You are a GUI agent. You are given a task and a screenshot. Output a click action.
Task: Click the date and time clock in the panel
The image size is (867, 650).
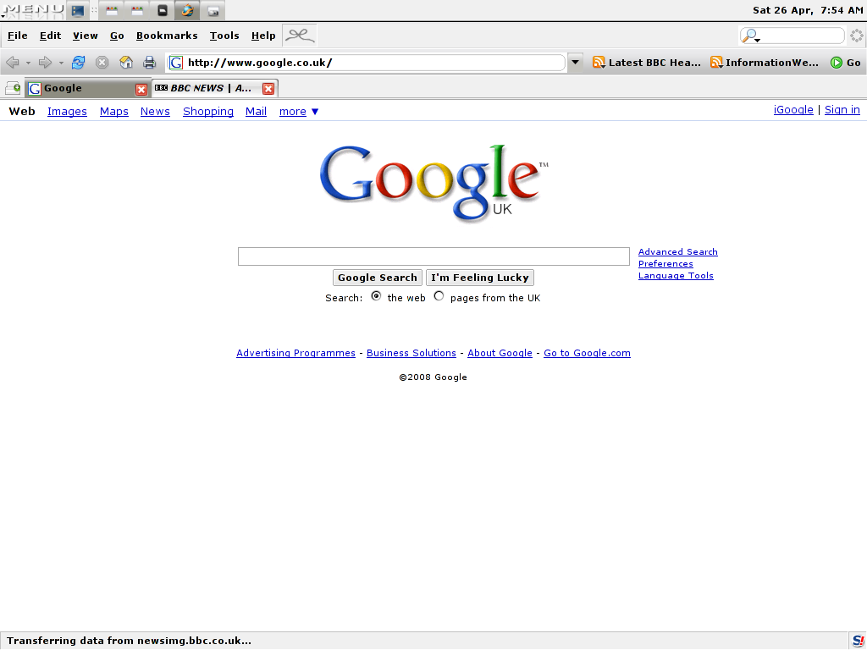(807, 10)
